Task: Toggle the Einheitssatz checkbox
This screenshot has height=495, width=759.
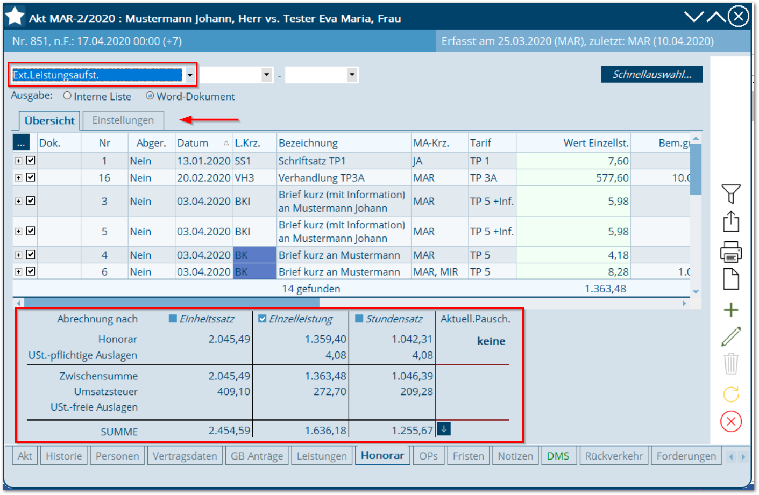Action: pyautogui.click(x=173, y=319)
